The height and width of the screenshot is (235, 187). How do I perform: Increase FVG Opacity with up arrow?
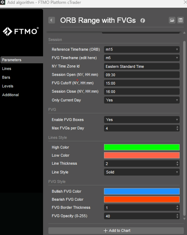[177, 215]
